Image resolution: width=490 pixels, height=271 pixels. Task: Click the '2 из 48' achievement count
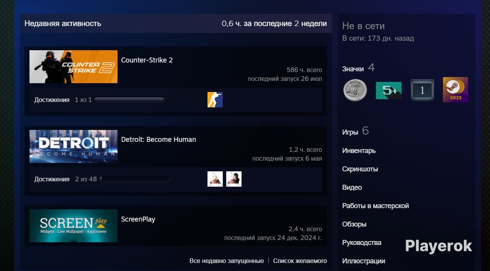pyautogui.click(x=86, y=179)
